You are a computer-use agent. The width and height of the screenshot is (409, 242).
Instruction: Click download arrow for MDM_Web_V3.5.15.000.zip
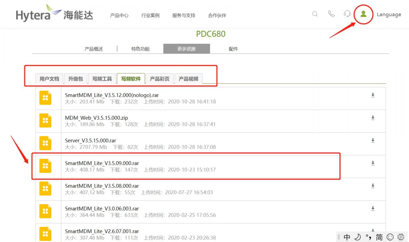[x=373, y=118]
